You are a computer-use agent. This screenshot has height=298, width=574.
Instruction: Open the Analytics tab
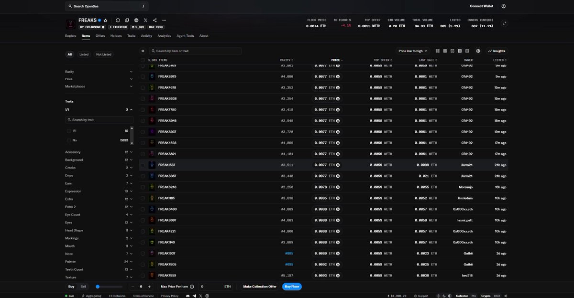[164, 36]
